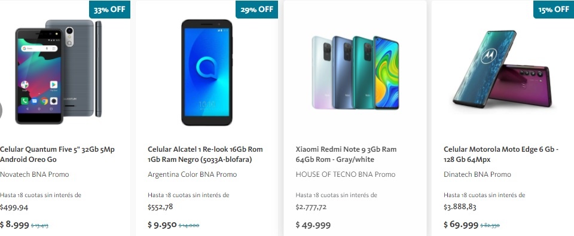Open Xiaomi Redmi Note 9 3Gb title

tap(346, 154)
